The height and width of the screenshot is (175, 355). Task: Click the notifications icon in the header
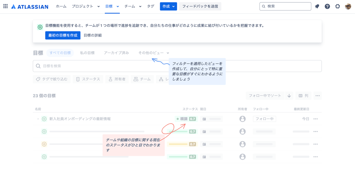pos(317,6)
